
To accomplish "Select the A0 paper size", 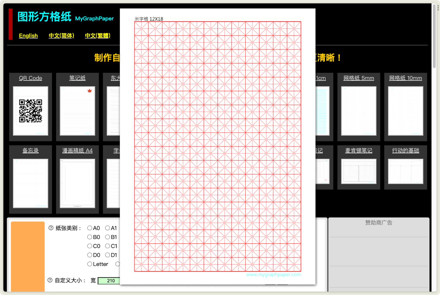I will 90,228.
